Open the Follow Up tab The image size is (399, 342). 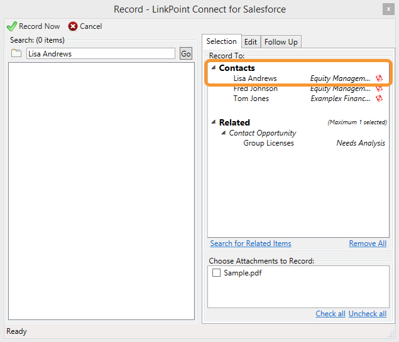pos(281,42)
